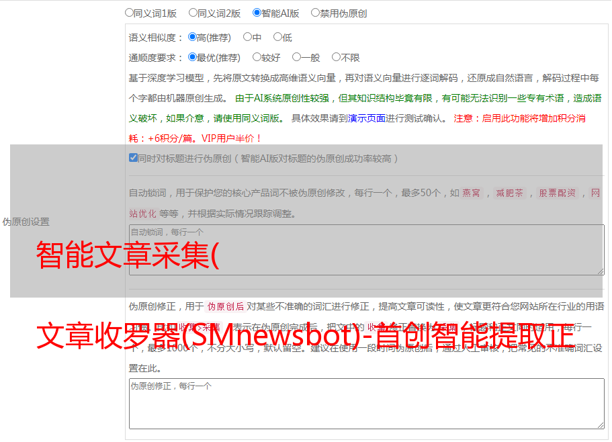Click the 燕窝 example keyword

[471, 193]
